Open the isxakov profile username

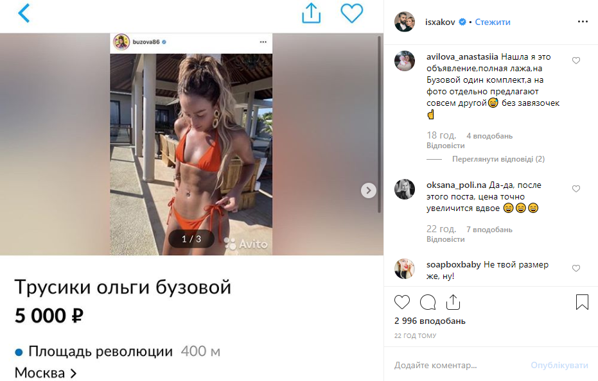tap(440, 22)
